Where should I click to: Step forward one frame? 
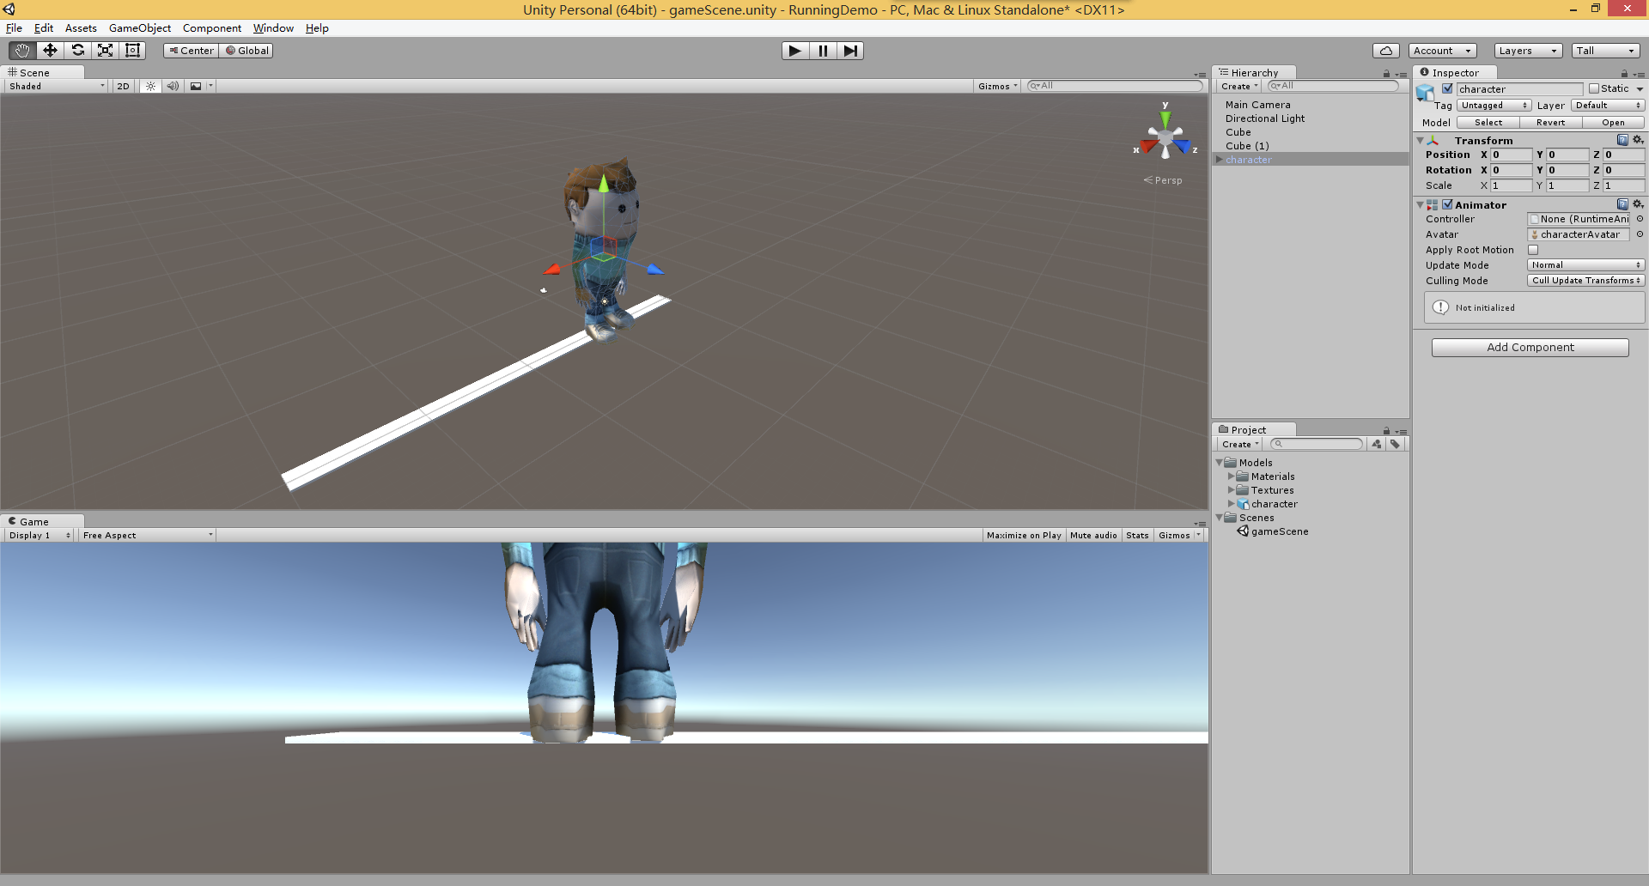(x=850, y=51)
